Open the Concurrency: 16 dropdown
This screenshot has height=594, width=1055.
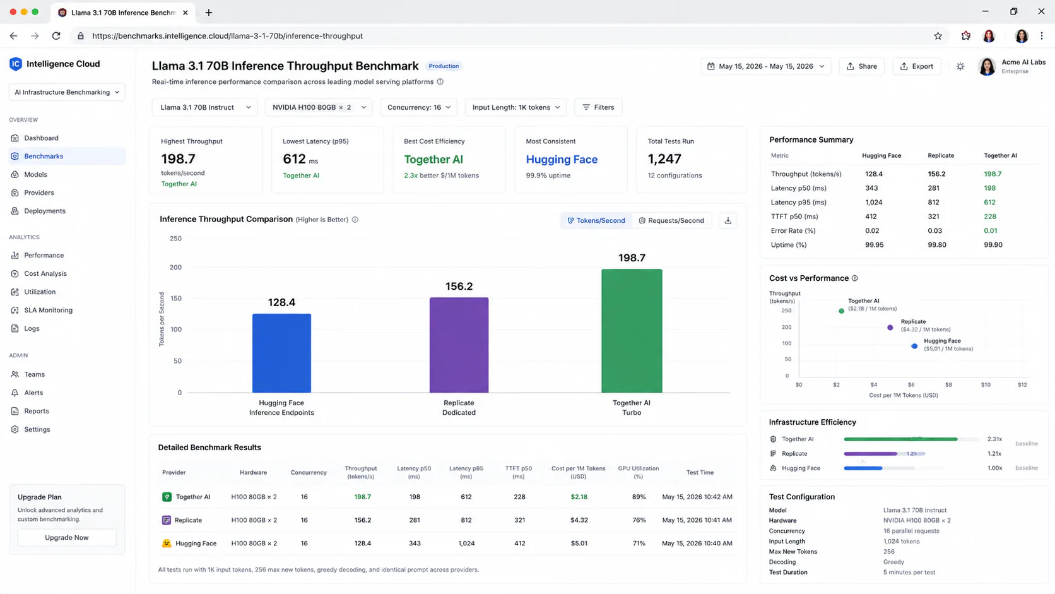point(418,107)
